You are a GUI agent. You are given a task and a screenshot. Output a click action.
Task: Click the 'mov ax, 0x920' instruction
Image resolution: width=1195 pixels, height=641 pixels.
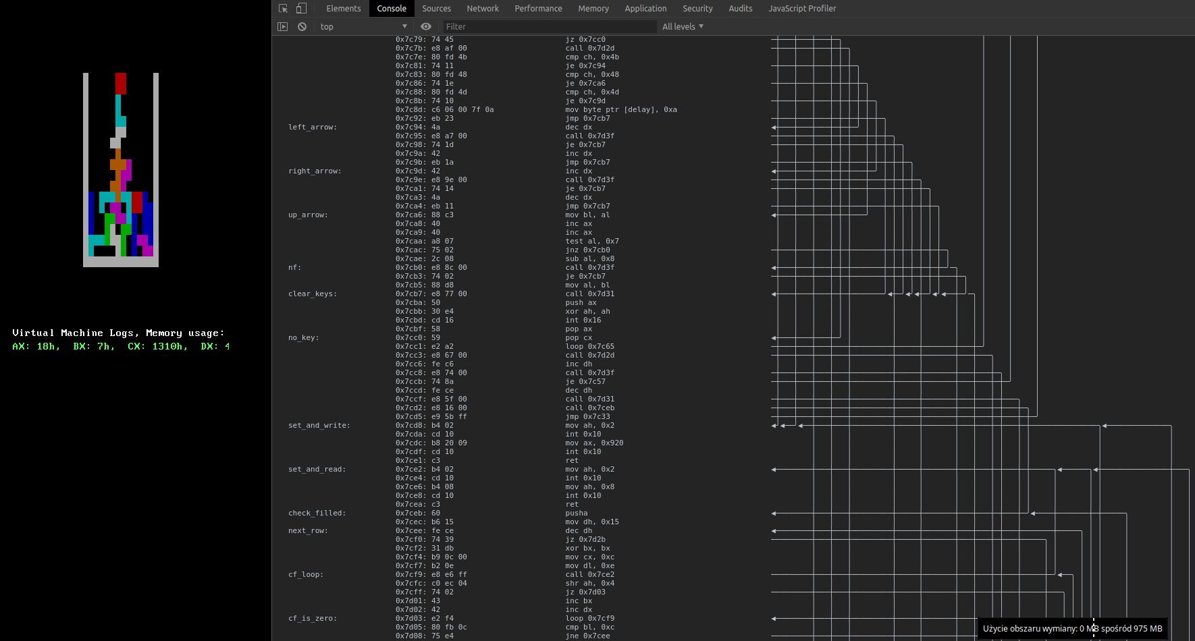(594, 443)
